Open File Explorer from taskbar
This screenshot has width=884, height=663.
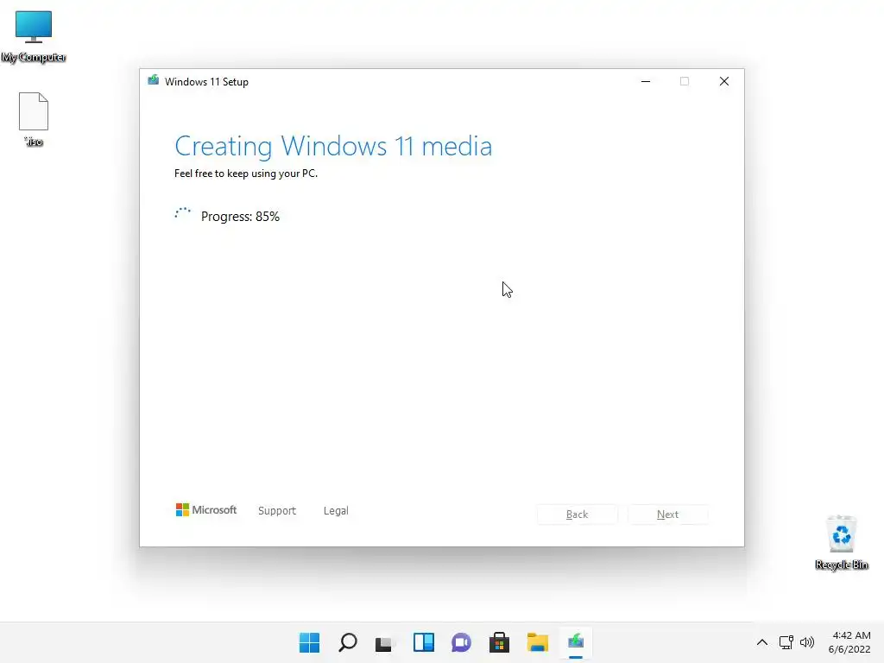coord(537,642)
